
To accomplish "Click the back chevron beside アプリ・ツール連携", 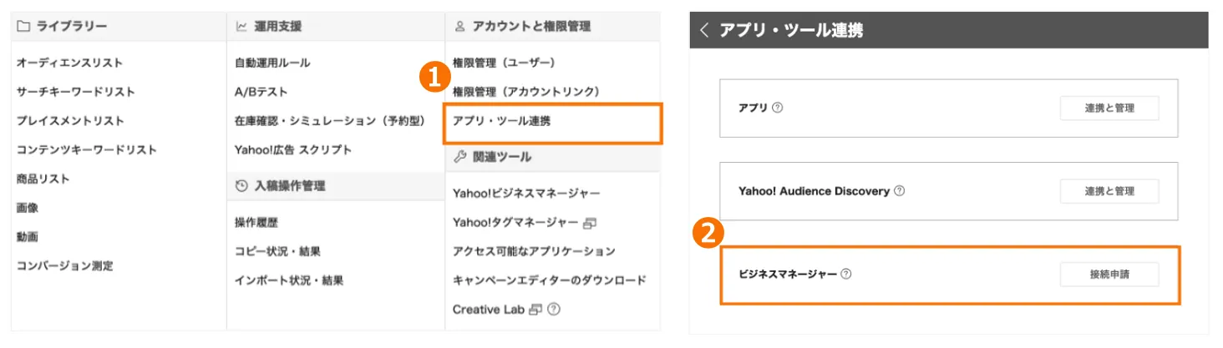I will 704,31.
